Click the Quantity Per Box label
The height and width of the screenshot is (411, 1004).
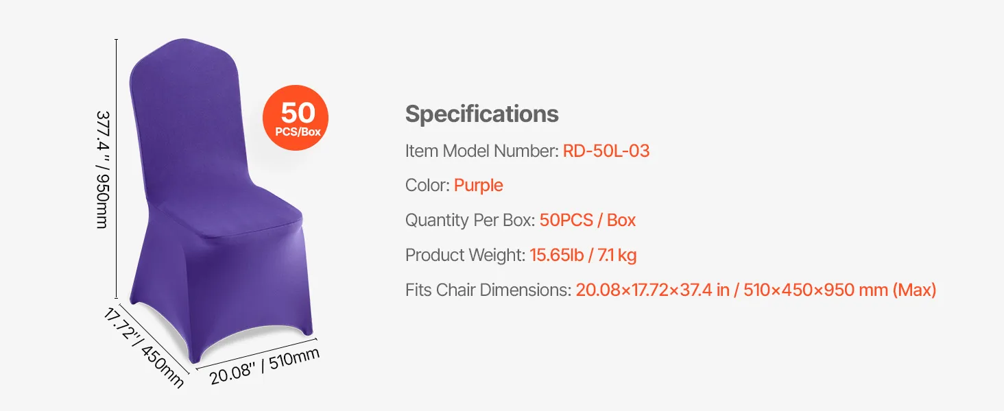click(470, 220)
